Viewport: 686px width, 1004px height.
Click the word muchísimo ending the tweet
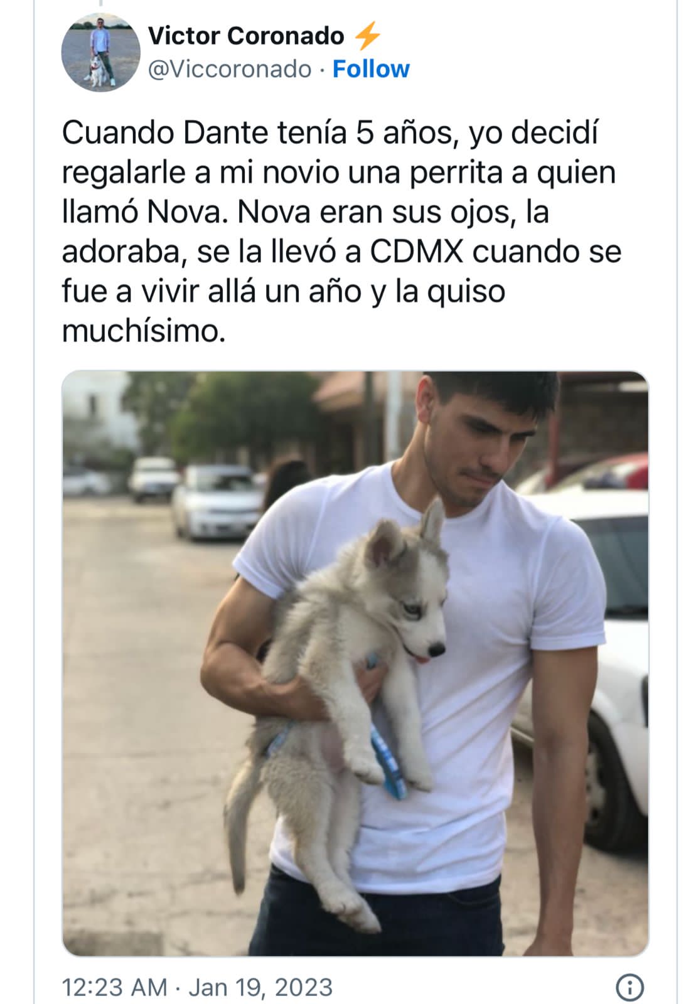pos(143,330)
